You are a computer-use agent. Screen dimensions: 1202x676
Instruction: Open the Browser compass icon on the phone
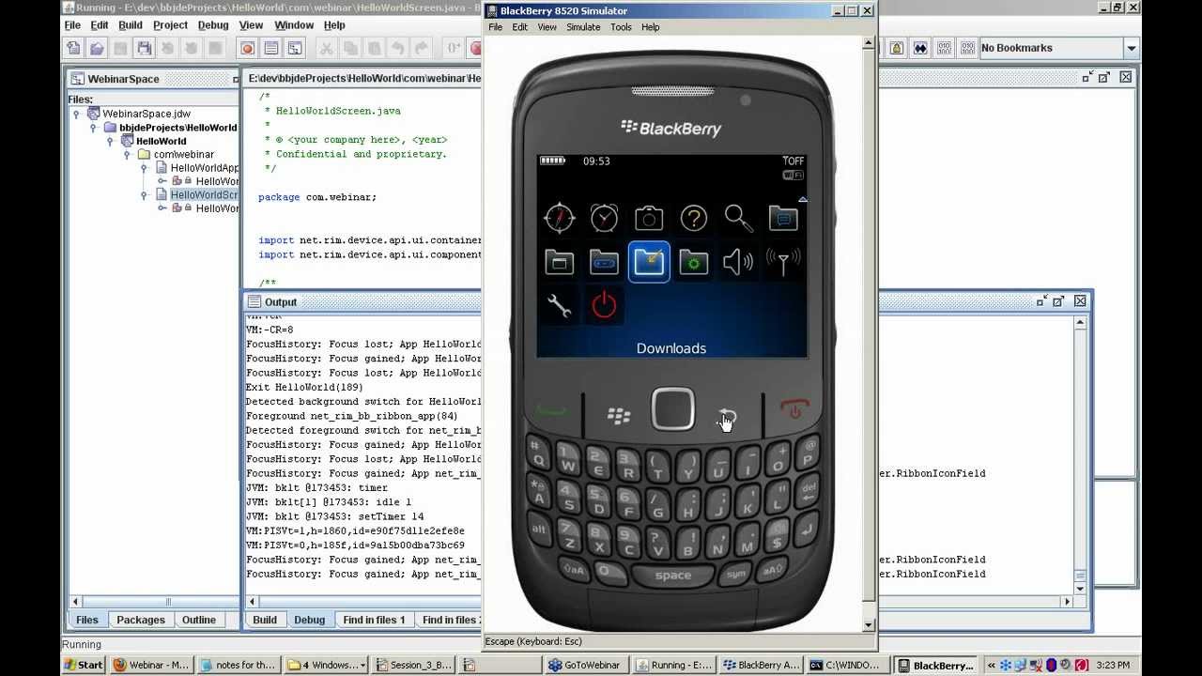point(559,218)
